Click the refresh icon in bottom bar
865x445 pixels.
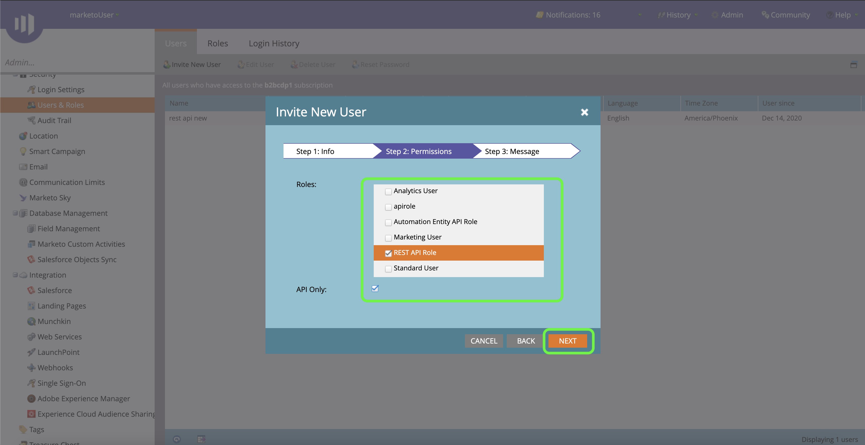177,439
